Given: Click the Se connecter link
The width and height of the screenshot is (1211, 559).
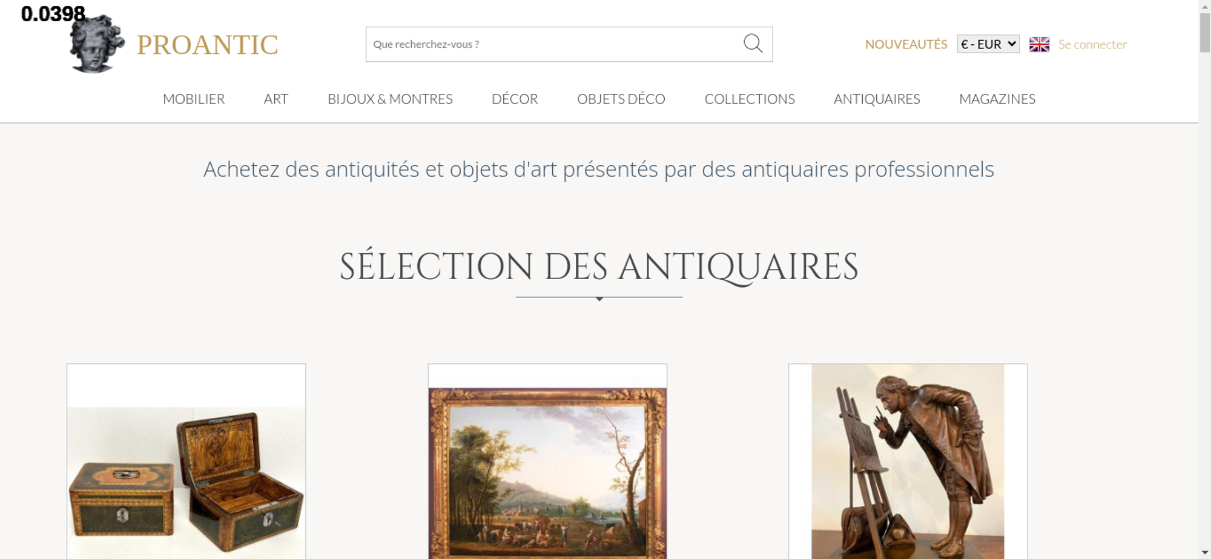Looking at the screenshot, I should (x=1092, y=44).
